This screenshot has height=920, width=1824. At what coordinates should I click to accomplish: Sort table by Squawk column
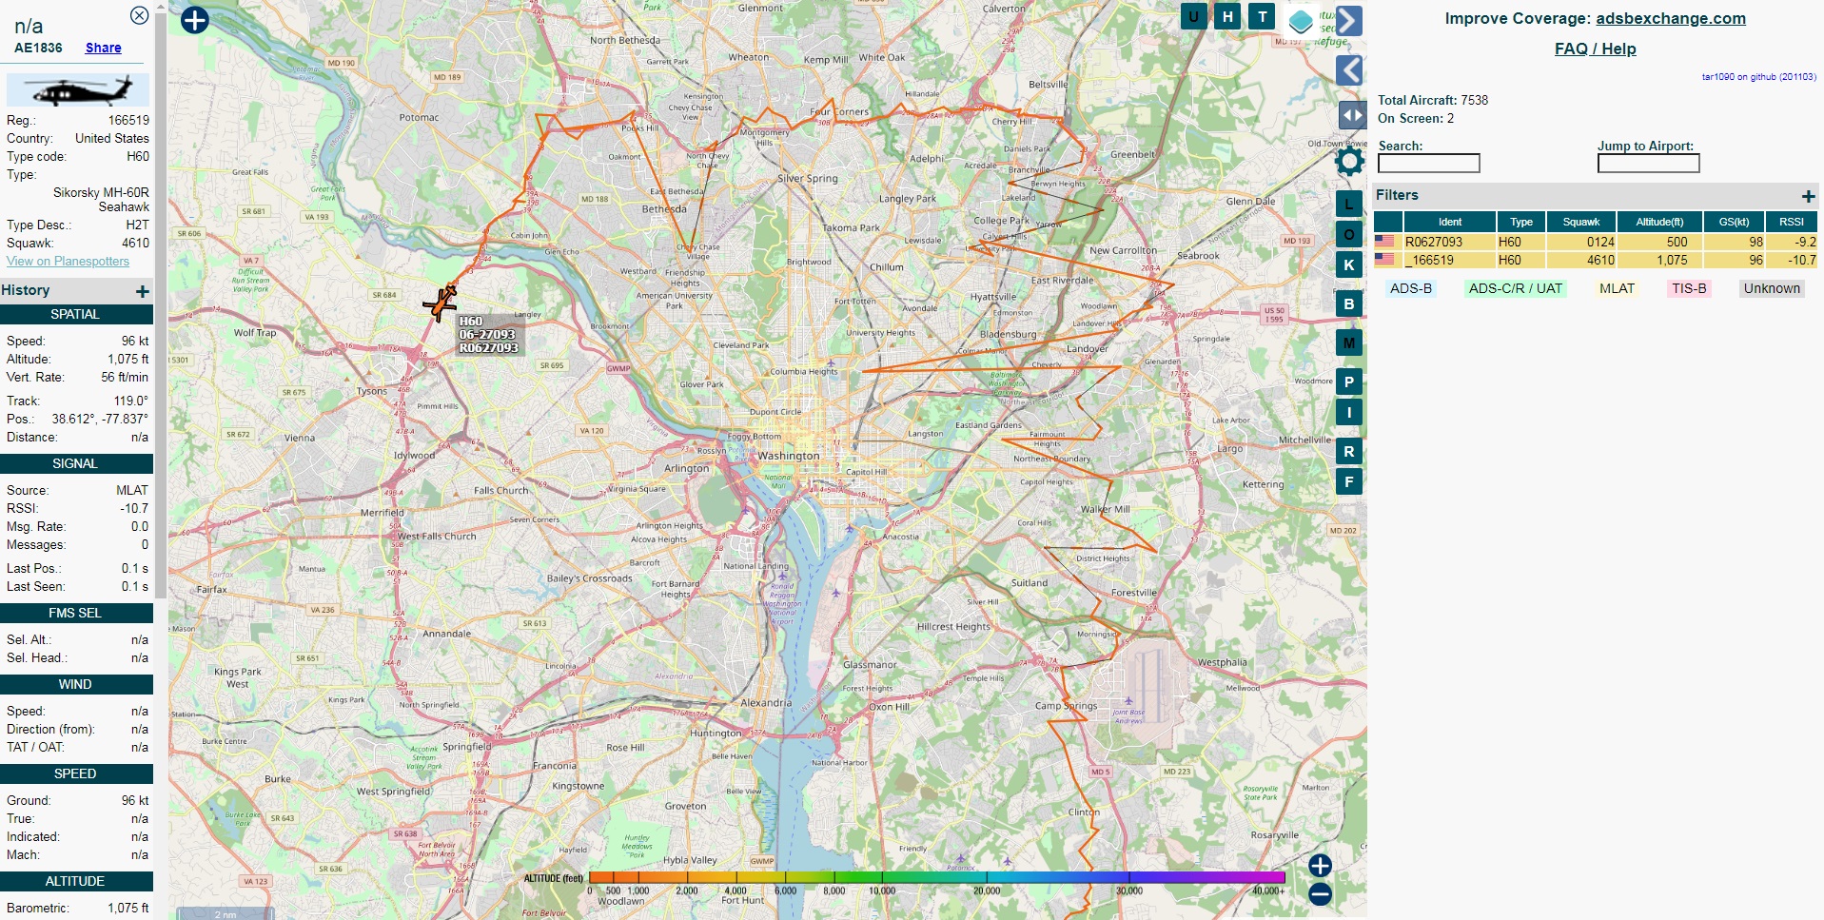pos(1580,222)
